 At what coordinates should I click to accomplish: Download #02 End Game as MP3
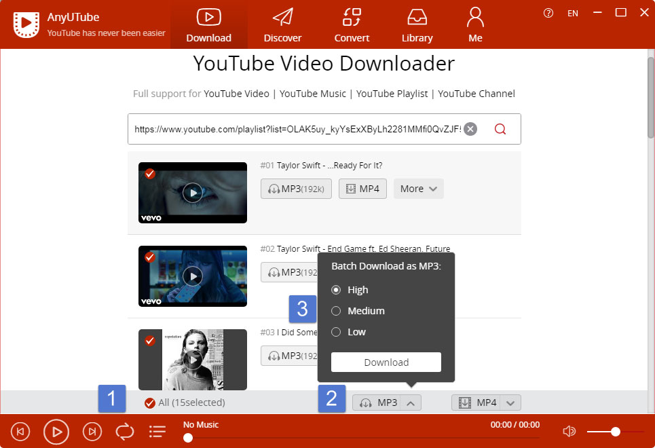pos(289,272)
